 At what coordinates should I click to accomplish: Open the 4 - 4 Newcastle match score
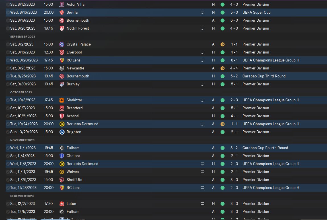coord(235,68)
